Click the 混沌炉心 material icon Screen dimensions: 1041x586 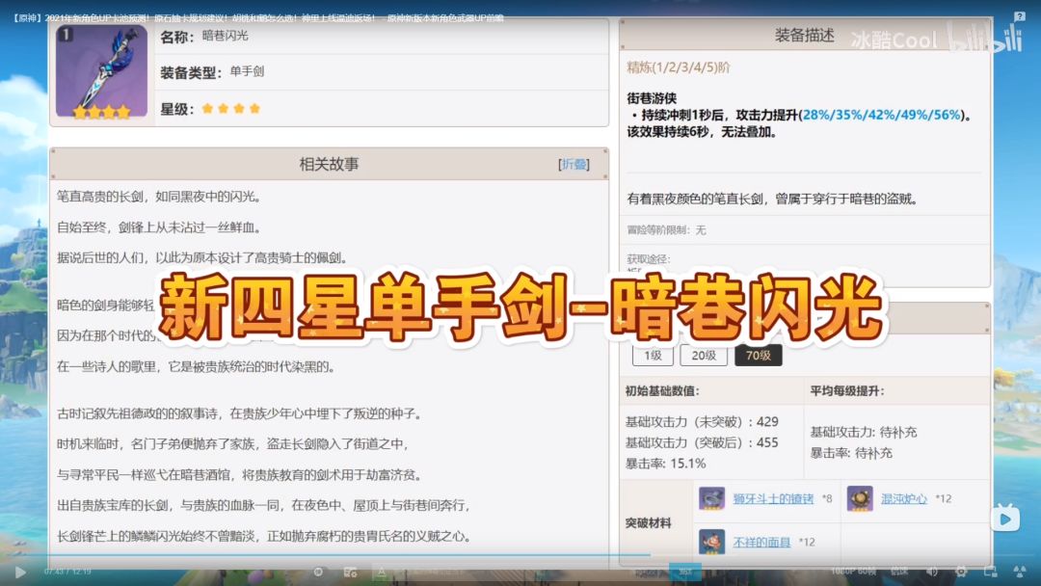click(x=860, y=498)
